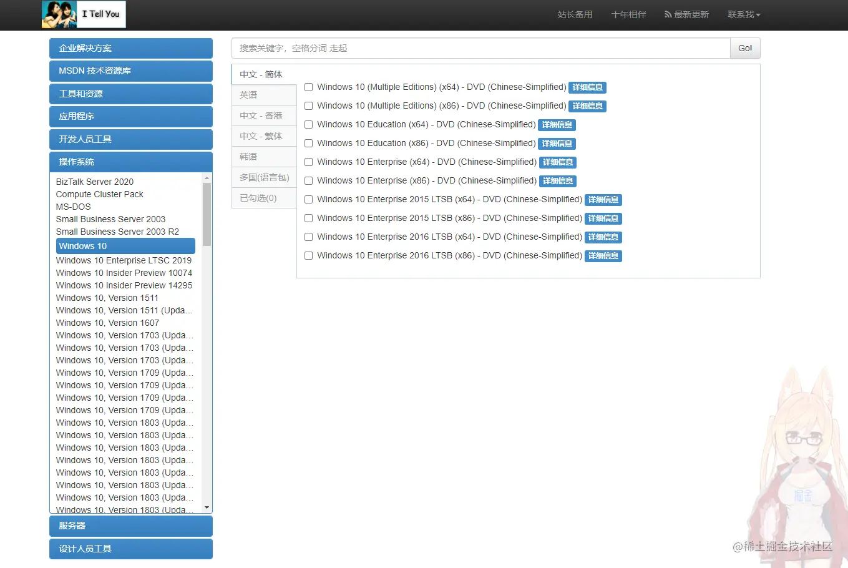Open the 最新更新 RSS feed link
The width and height of the screenshot is (848, 568).
pos(686,14)
